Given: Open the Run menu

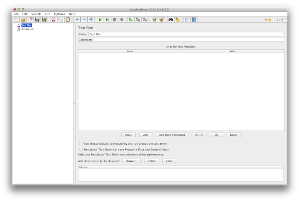Looking at the screenshot, I should (x=48, y=14).
